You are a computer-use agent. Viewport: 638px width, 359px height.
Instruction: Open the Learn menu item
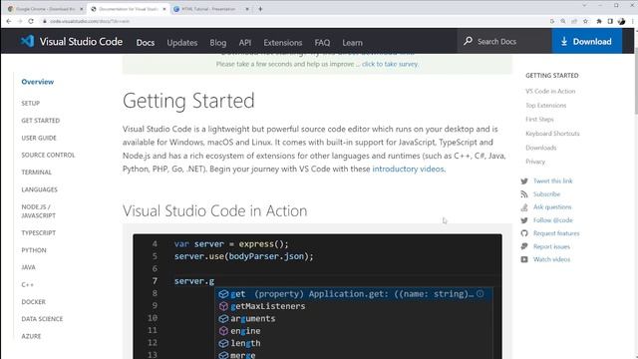pos(352,42)
